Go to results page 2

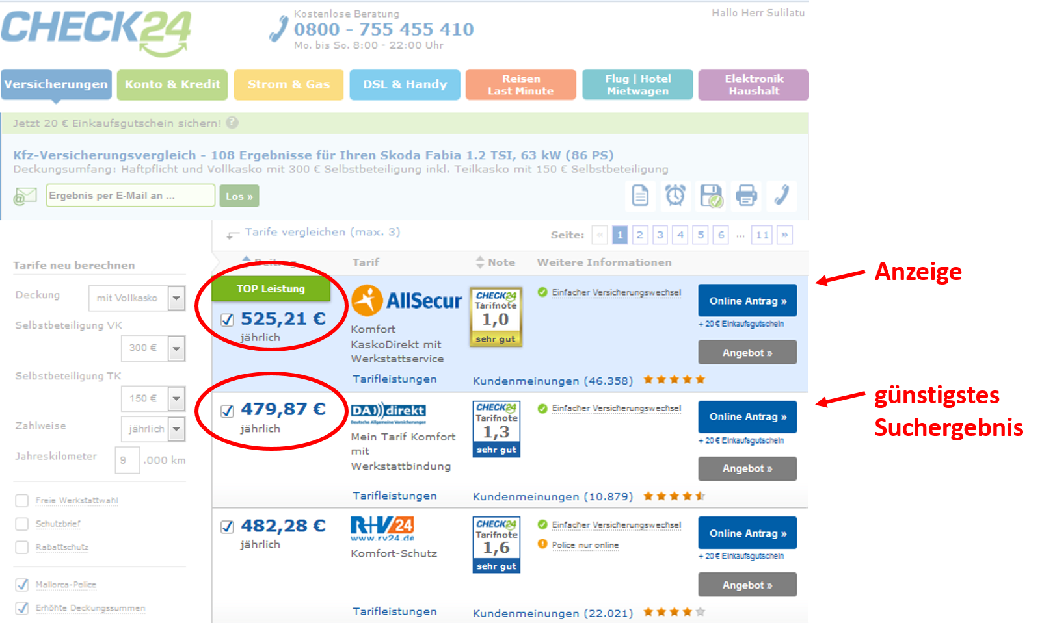[640, 235]
